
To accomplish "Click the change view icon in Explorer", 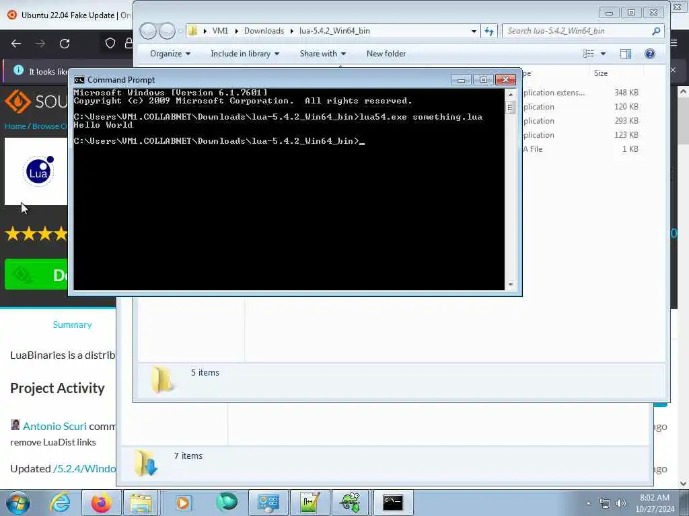I will coord(588,54).
